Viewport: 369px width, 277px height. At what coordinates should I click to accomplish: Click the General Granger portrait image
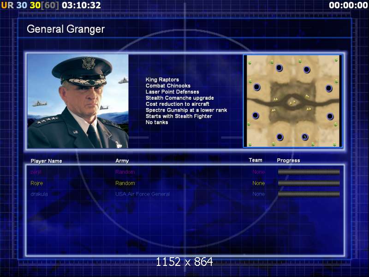78,101
